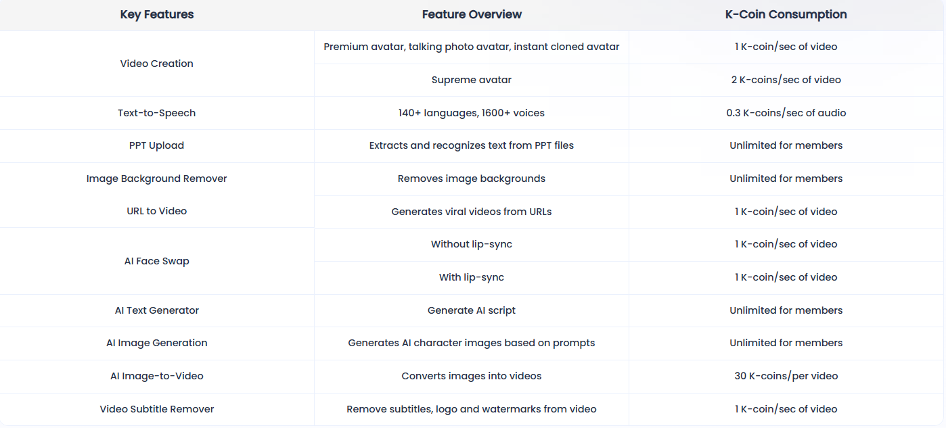This screenshot has height=428, width=946.
Task: Click the Supreme avatar overview cell
Action: 472,80
